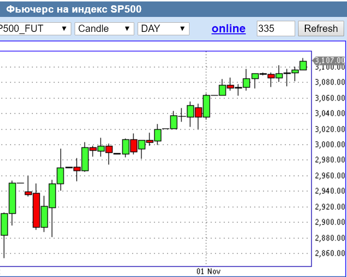Click the 01 Nov date label
This screenshot has width=347, height=277.
(x=208, y=271)
